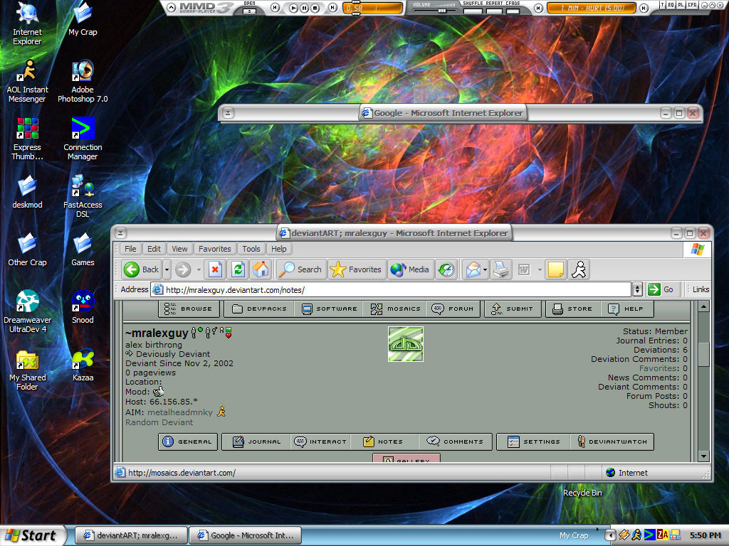Viewport: 729px width, 546px height.
Task: Click the deviantART avatar image
Action: (405, 344)
